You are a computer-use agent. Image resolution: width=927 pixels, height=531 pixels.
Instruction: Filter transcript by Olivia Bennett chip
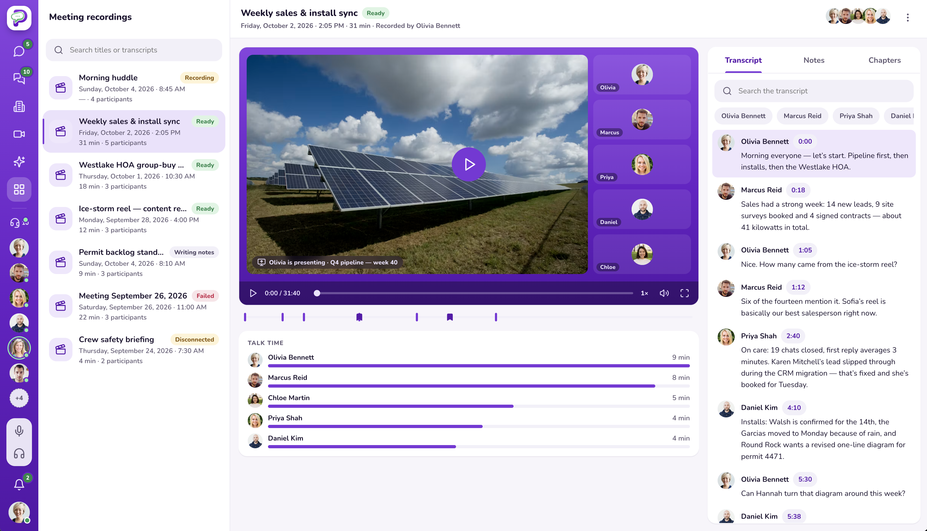pyautogui.click(x=743, y=116)
